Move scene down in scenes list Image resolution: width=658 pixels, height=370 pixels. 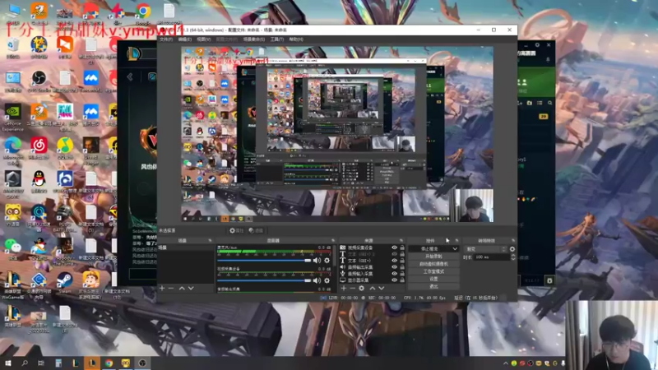click(x=191, y=289)
